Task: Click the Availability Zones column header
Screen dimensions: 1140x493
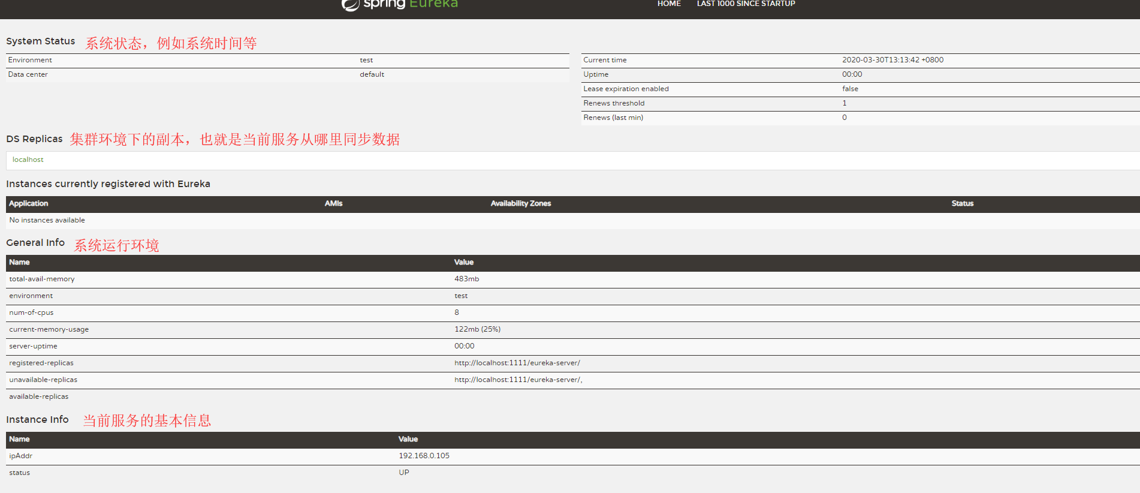Action: click(x=520, y=203)
